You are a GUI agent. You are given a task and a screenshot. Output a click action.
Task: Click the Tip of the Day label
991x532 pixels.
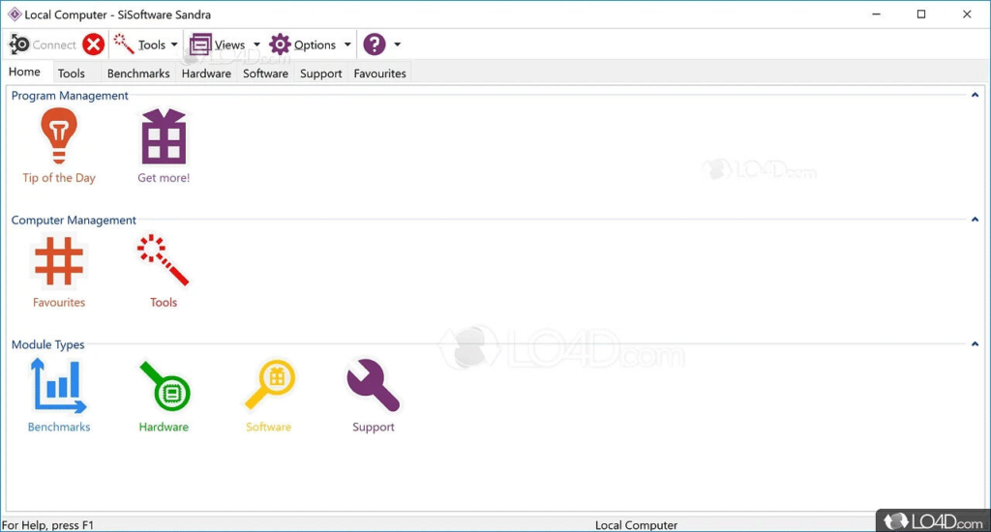pos(59,178)
